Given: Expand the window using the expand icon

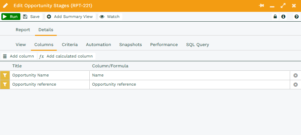Looking at the screenshot, I should pos(283,5).
